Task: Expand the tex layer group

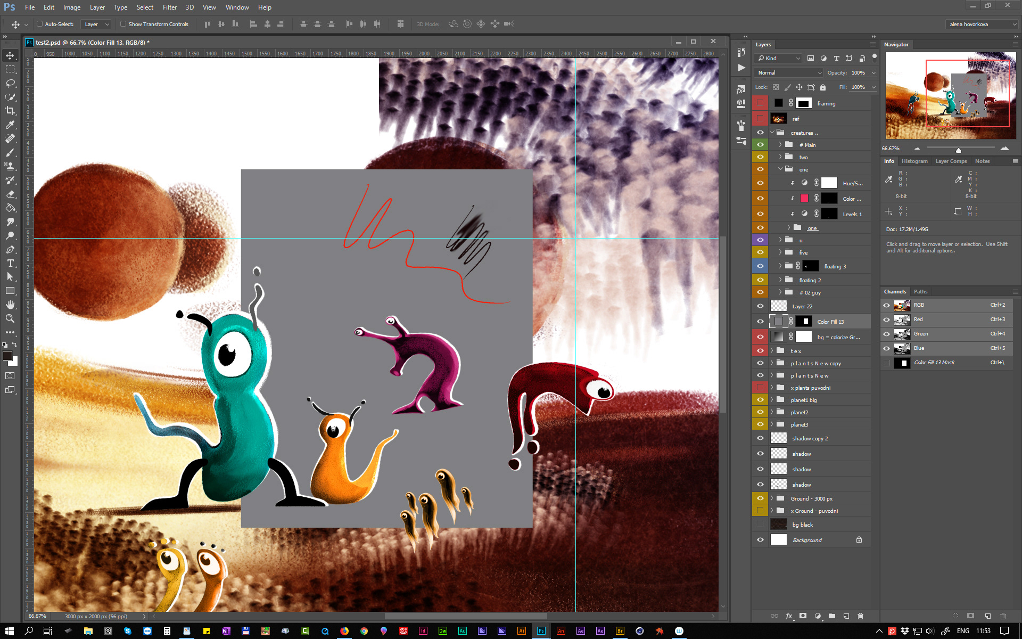Action: click(x=772, y=350)
